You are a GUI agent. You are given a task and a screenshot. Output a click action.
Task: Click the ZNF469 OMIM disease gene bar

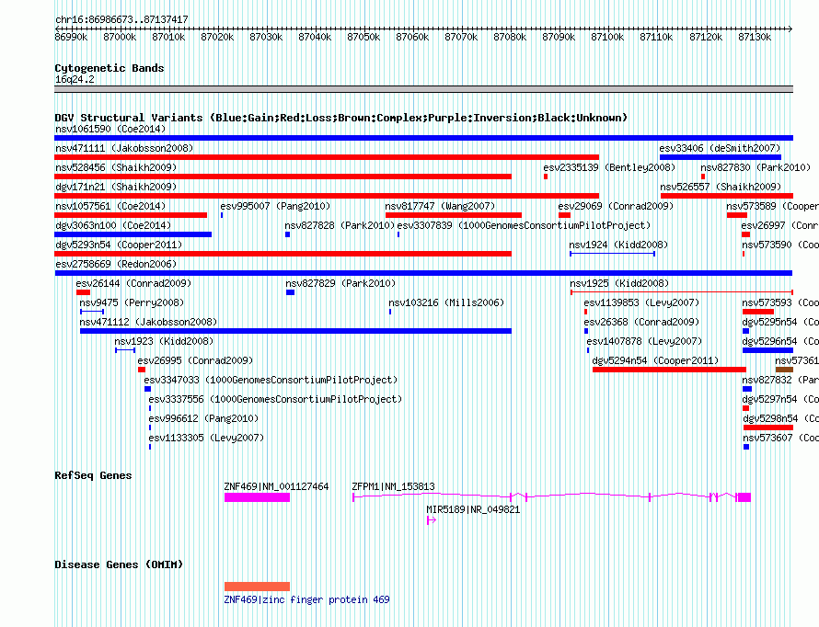coord(257,587)
